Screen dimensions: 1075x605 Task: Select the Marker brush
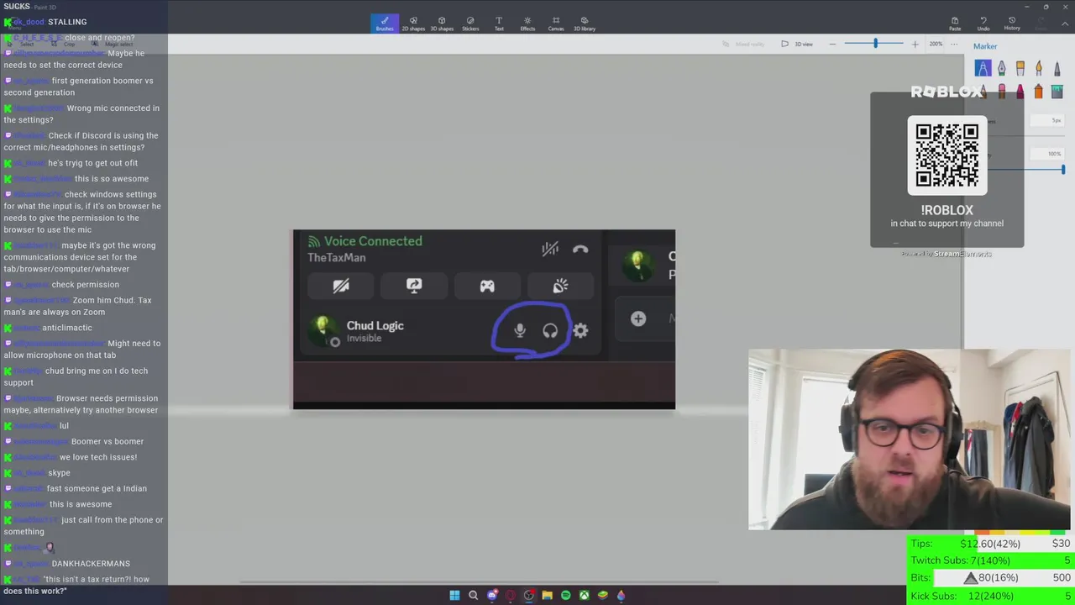point(983,68)
